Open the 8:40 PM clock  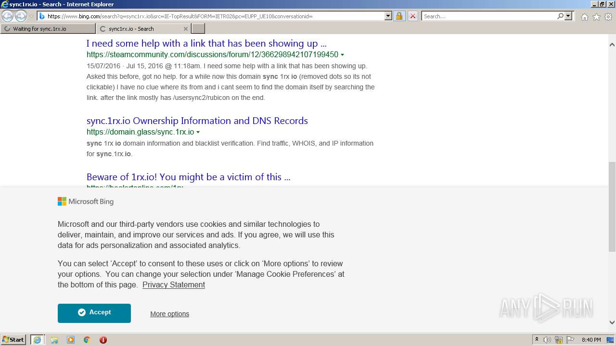point(591,340)
